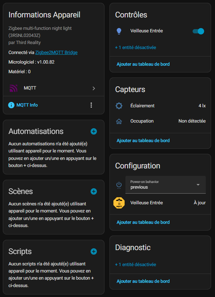
Task: Click the Zigbee2MQTT update icon in Configuration
Action: pyautogui.click(x=119, y=203)
